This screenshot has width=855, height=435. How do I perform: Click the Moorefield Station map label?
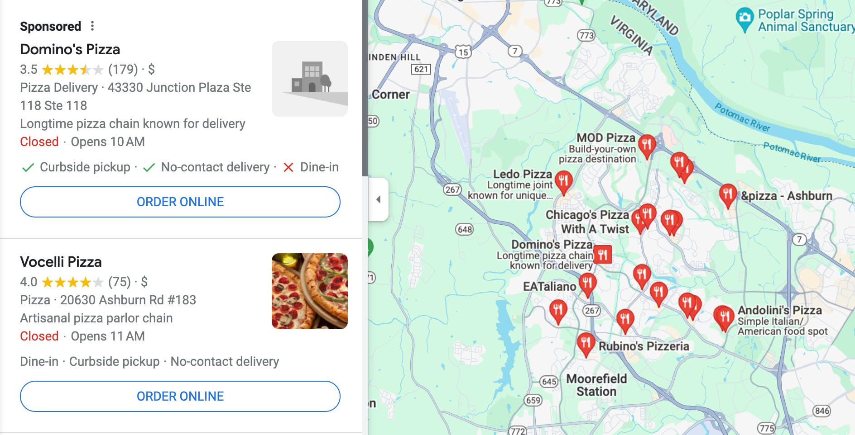pos(596,385)
